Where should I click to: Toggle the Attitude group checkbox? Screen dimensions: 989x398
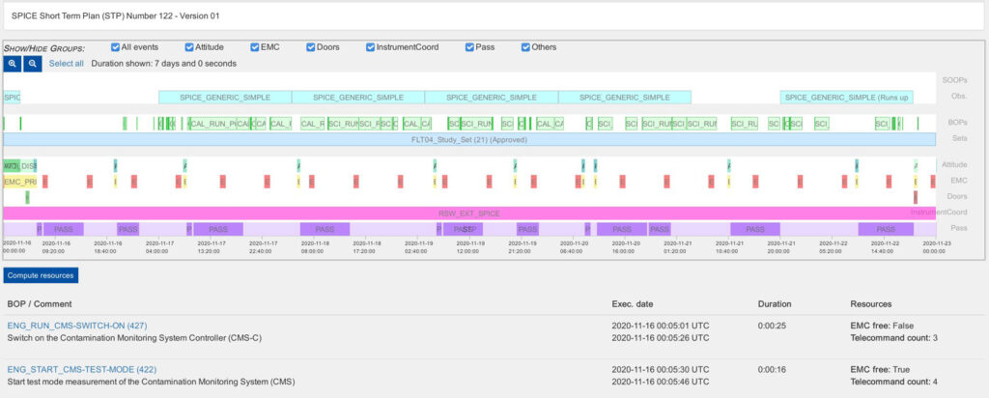coord(189,46)
